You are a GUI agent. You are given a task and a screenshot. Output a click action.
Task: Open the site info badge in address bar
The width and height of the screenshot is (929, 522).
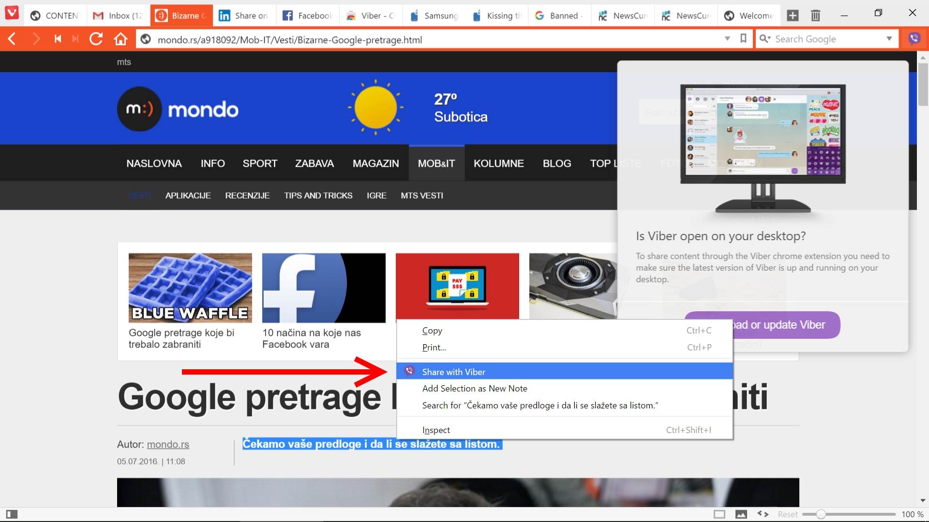click(x=146, y=40)
